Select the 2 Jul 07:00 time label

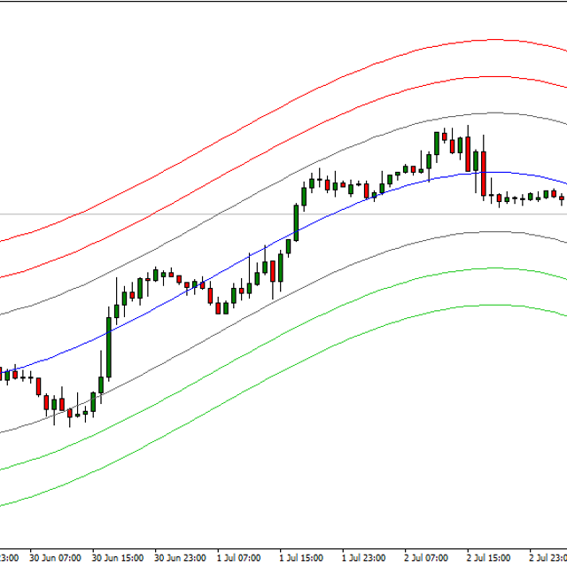pyautogui.click(x=425, y=559)
